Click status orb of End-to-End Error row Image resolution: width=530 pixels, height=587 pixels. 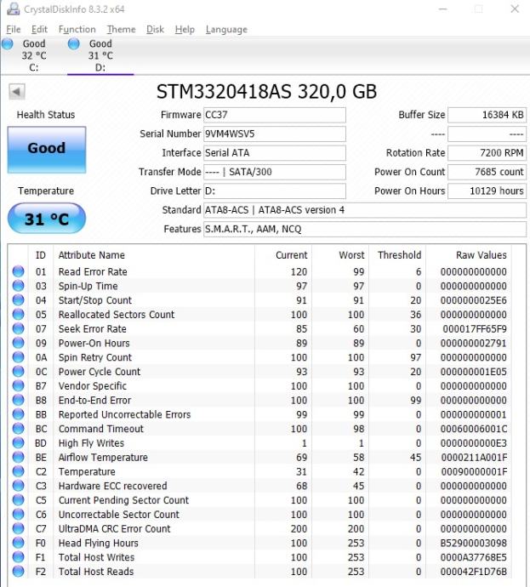tap(18, 400)
